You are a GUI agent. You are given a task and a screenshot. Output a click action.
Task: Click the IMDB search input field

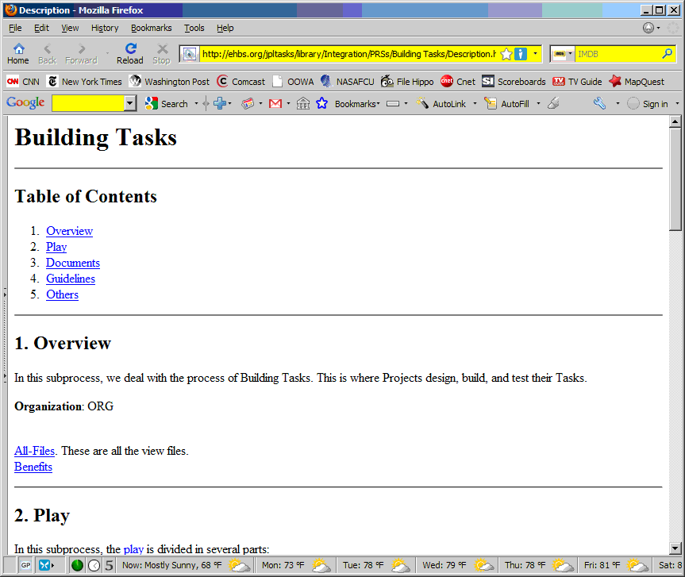click(618, 54)
